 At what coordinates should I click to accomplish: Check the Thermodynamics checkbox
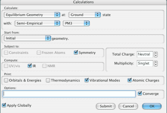pos(48,80)
